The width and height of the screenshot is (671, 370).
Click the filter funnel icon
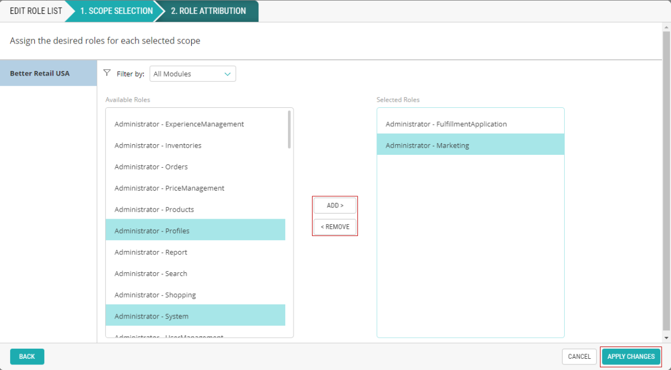[x=107, y=73]
